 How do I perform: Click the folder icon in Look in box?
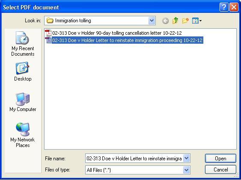coord(50,21)
